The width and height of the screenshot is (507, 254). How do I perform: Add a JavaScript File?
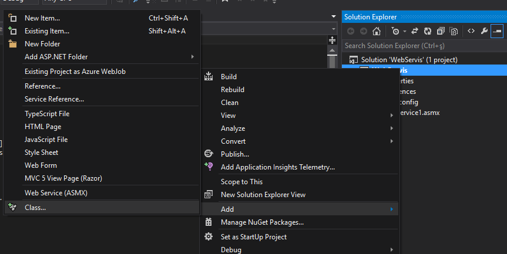pos(102,140)
